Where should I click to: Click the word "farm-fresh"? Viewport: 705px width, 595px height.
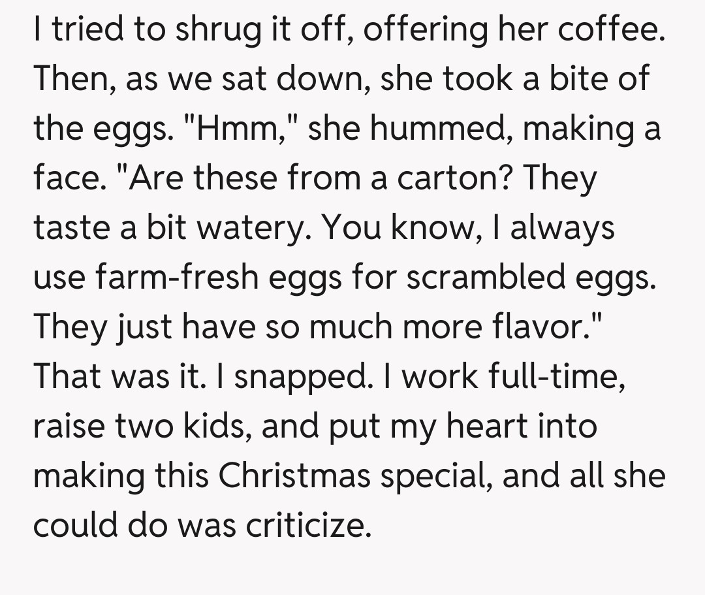click(174, 277)
